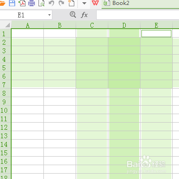Click cell C1

tap(92, 33)
